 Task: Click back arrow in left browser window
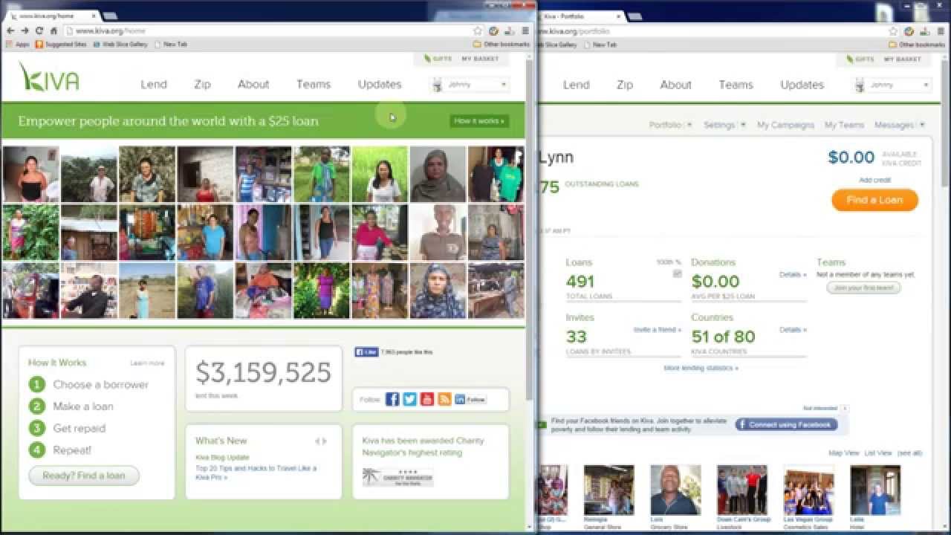10,30
